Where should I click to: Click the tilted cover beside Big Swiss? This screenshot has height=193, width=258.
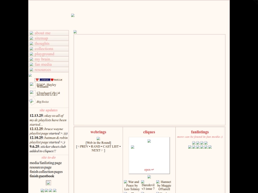click(32, 101)
